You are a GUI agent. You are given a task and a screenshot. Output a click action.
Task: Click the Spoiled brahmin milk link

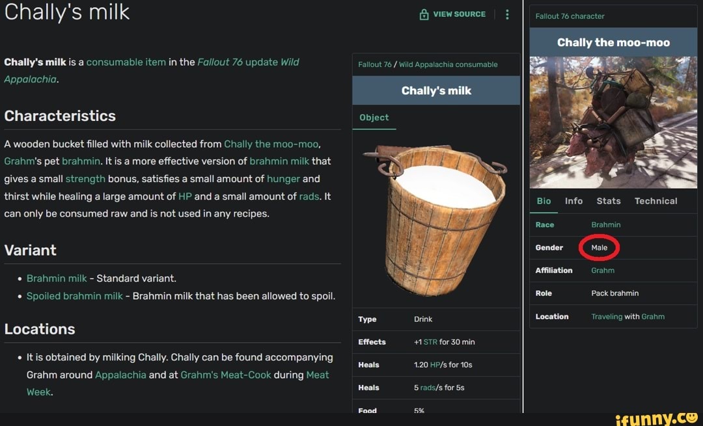tap(74, 296)
